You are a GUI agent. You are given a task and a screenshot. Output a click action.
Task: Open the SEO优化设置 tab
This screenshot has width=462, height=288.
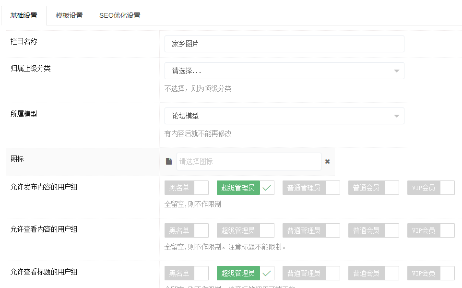[x=119, y=15]
